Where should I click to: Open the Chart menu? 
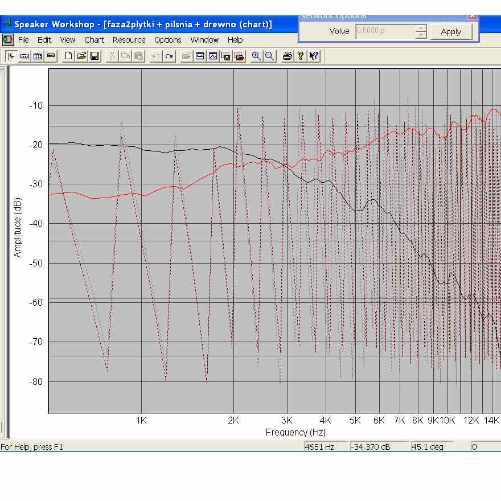(95, 40)
